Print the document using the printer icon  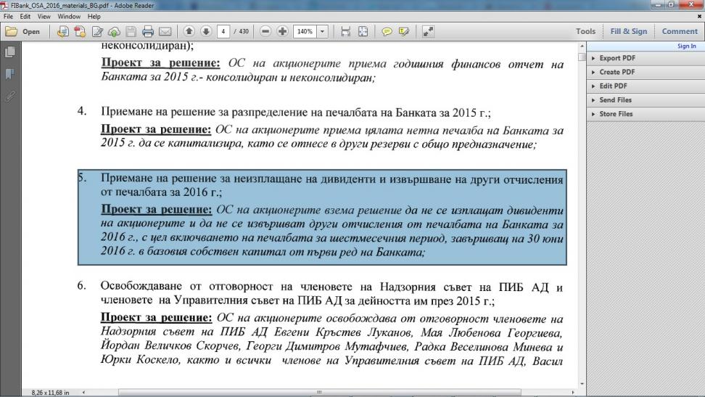click(x=148, y=31)
